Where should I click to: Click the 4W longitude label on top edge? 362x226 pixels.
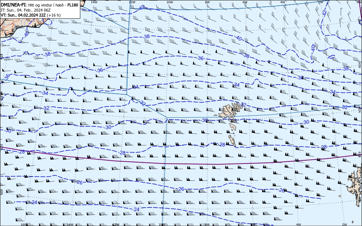click(283, 2)
